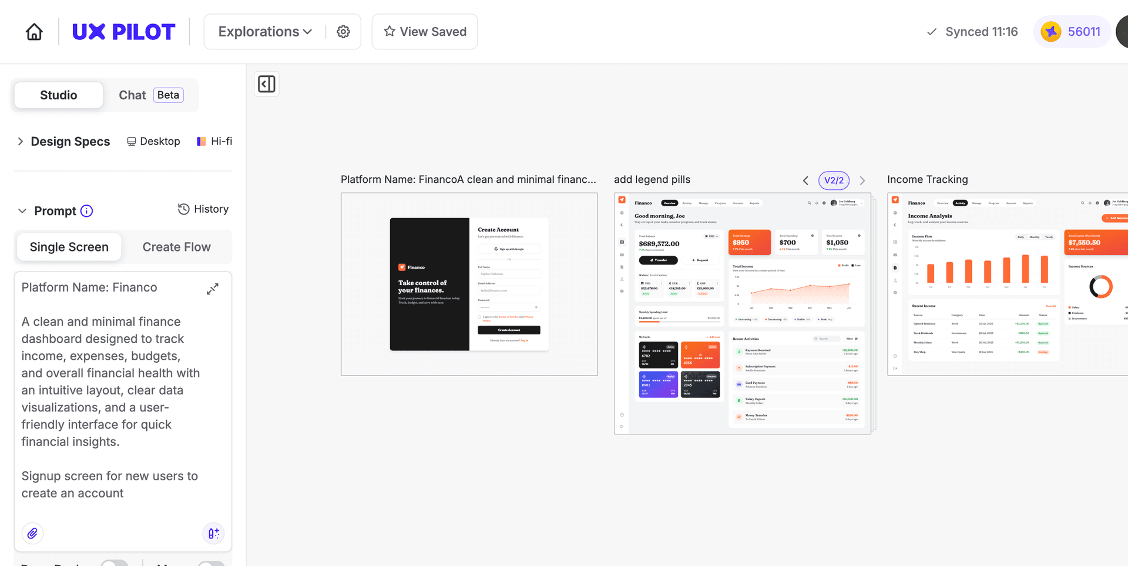Select the Create Flow tab
The height and width of the screenshot is (566, 1128).
pos(176,247)
